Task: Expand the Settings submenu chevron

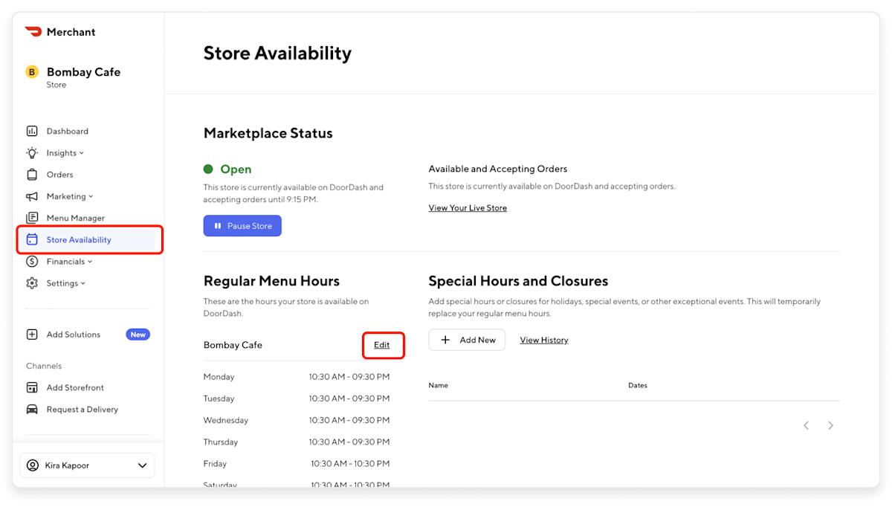Action: click(x=83, y=283)
